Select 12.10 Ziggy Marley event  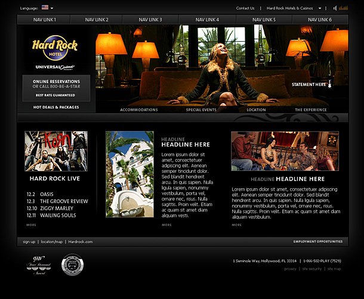coord(50,208)
